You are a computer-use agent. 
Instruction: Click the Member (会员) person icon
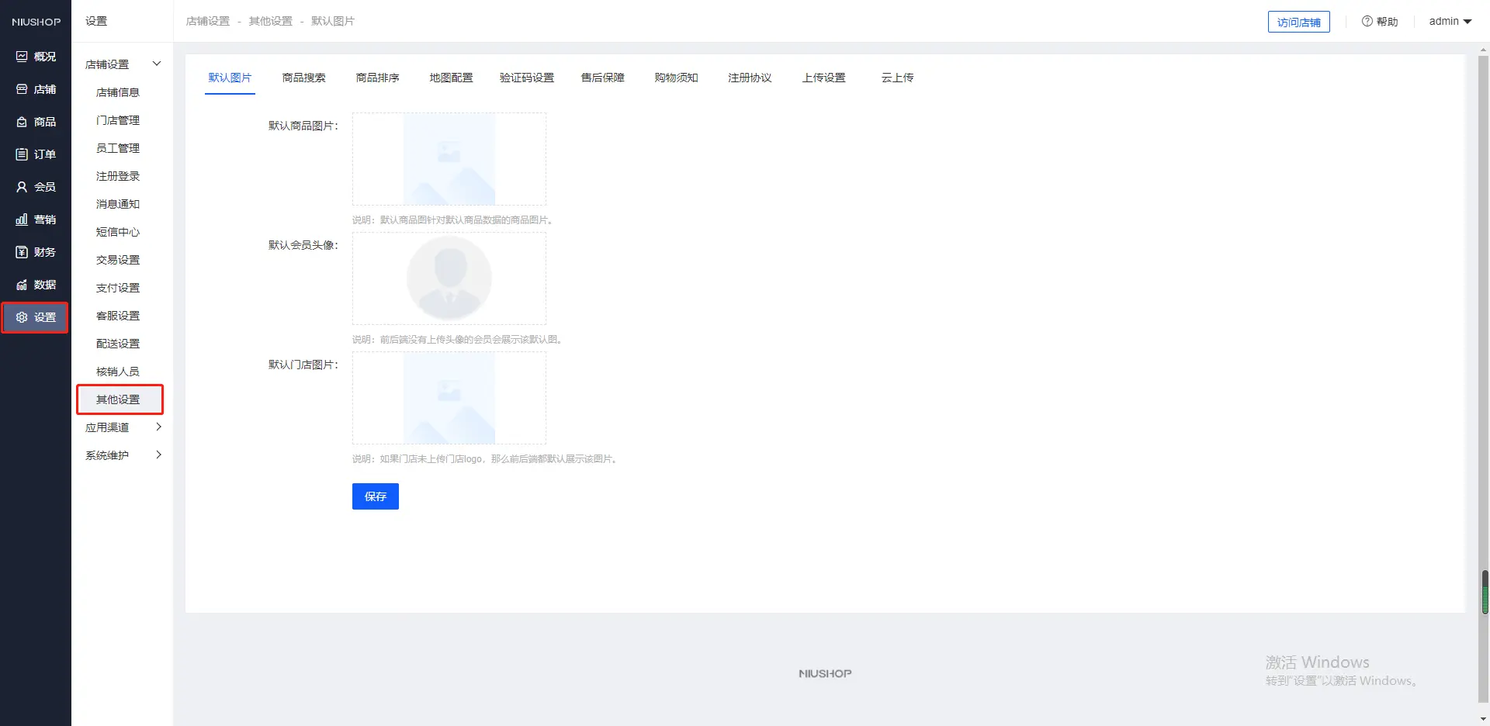(22, 187)
